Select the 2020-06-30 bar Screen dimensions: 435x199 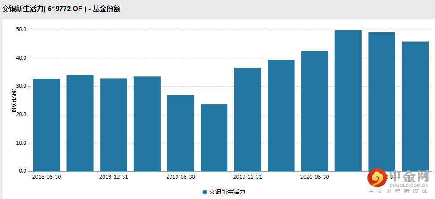(315, 111)
